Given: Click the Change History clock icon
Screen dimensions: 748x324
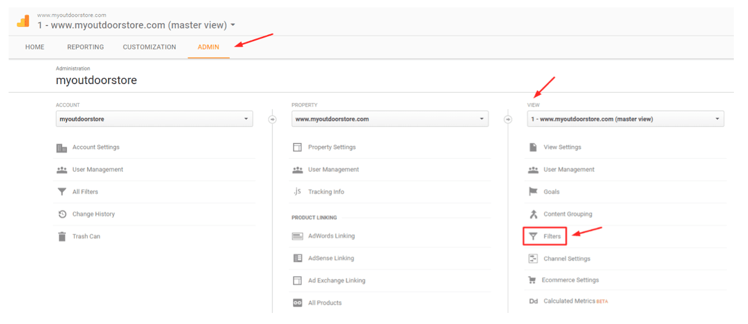Looking at the screenshot, I should click(62, 214).
